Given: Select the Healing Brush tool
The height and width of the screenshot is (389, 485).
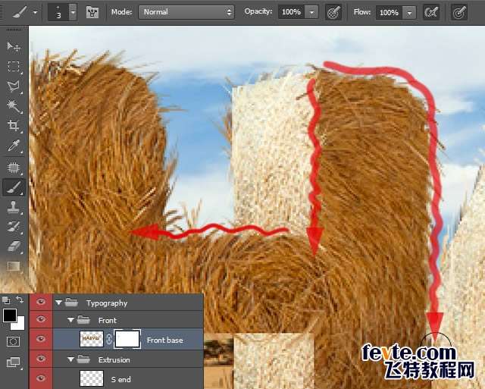Looking at the screenshot, I should pos(14,168).
